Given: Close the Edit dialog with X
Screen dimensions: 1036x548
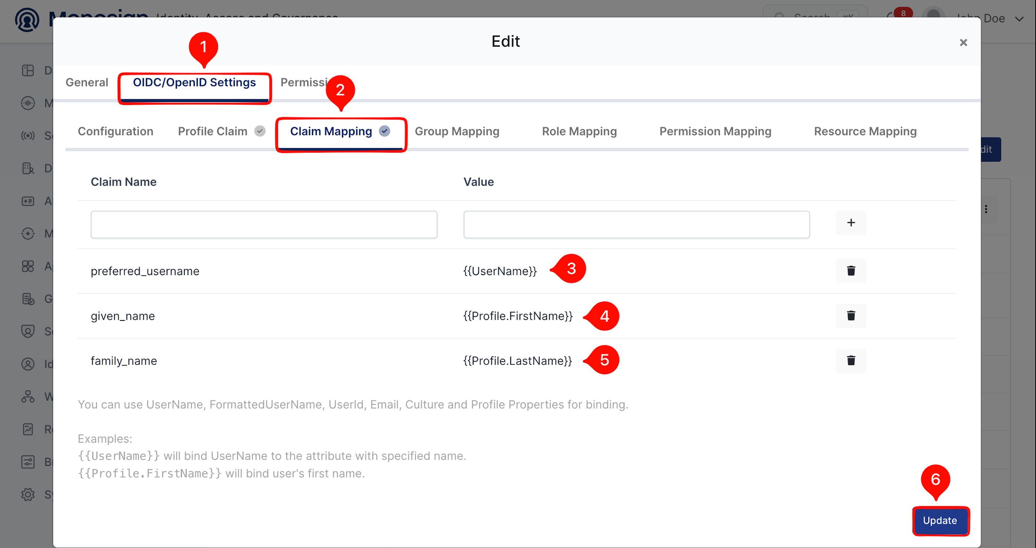Looking at the screenshot, I should [963, 42].
